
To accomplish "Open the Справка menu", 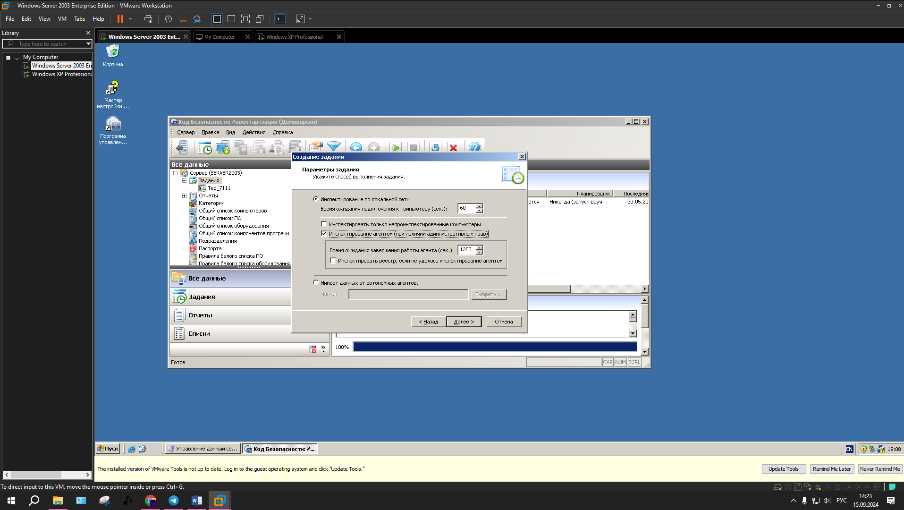I will [x=282, y=132].
